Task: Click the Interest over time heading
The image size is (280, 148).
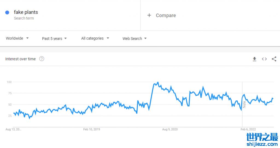Action: pos(21,59)
